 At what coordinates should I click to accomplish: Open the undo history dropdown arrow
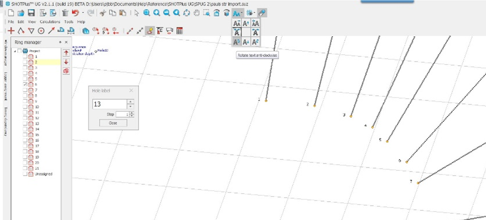click(x=83, y=13)
